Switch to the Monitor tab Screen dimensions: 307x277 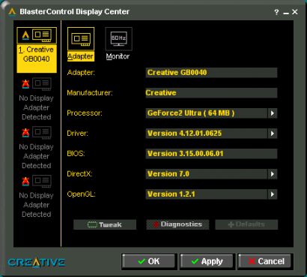tap(118, 44)
